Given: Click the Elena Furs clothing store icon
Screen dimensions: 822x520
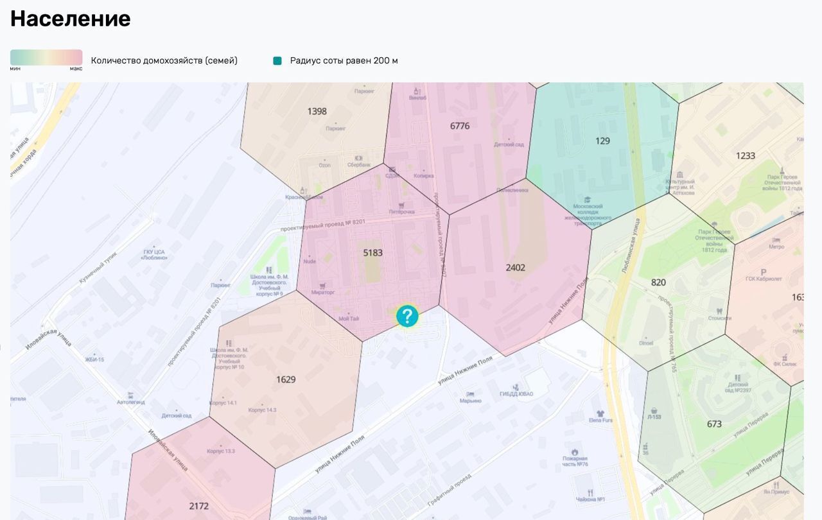Looking at the screenshot, I should click(x=600, y=413).
